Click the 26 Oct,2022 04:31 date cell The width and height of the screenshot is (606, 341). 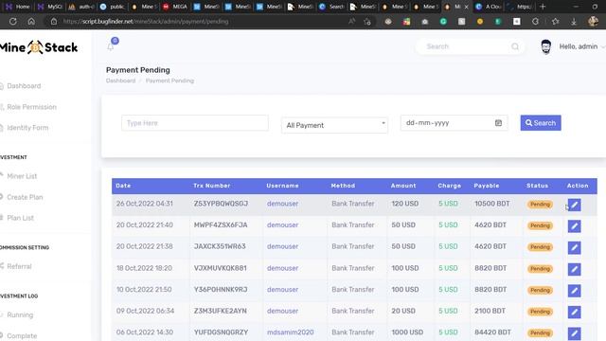click(145, 204)
